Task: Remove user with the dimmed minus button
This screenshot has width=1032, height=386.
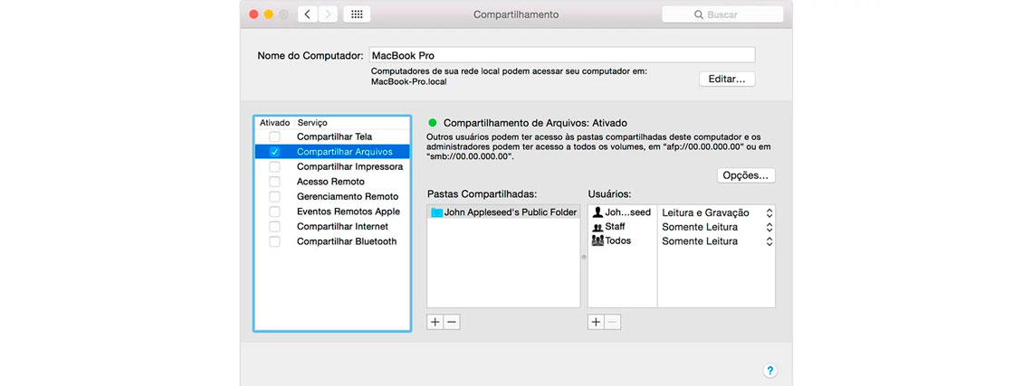Action: tap(612, 322)
